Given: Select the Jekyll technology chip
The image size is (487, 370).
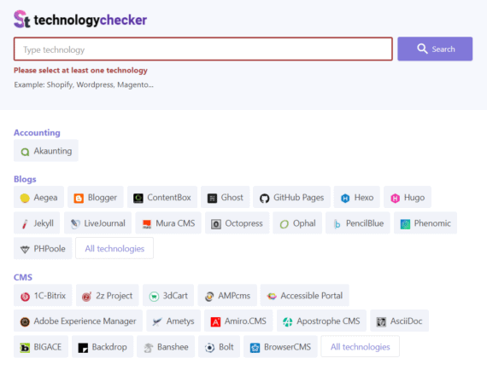Looking at the screenshot, I should point(37,223).
